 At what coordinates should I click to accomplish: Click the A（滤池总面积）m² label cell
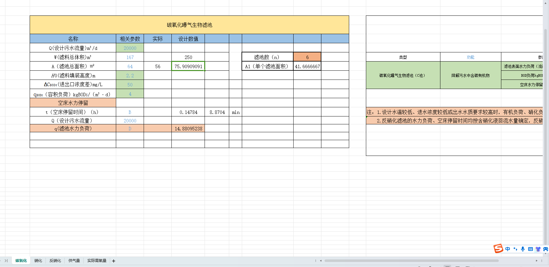point(73,66)
